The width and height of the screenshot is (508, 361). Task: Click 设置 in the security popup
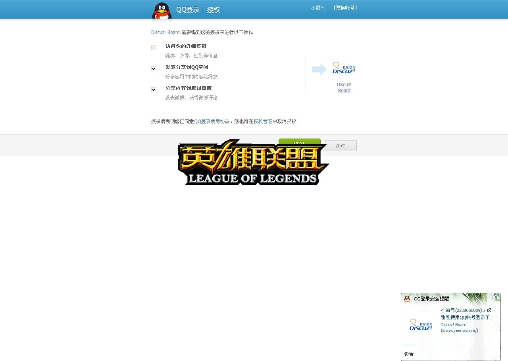(409, 354)
